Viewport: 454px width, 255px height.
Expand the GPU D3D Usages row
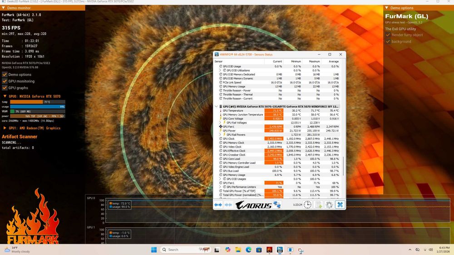coord(220,179)
